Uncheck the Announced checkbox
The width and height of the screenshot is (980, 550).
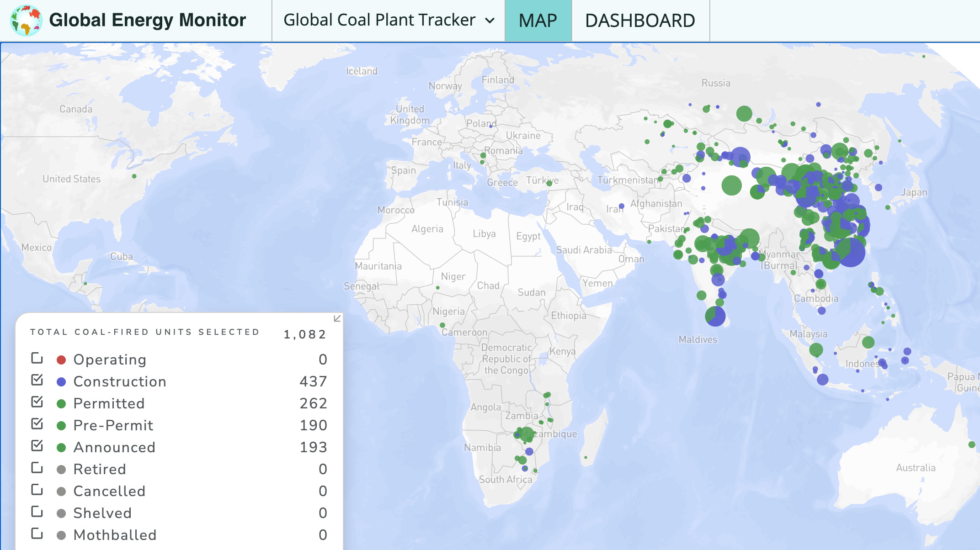pyautogui.click(x=37, y=446)
